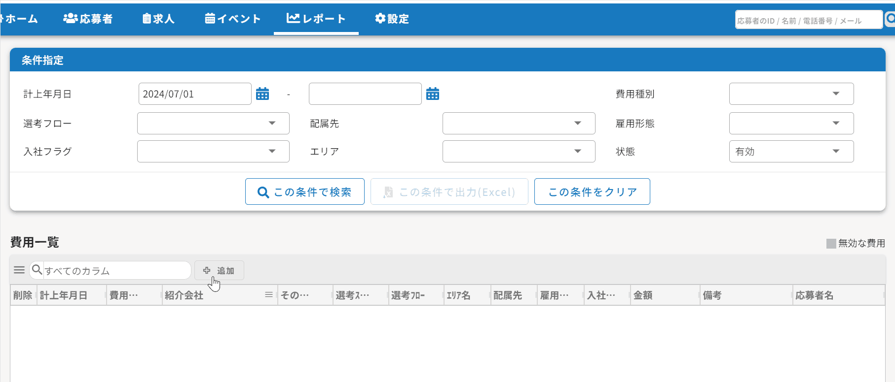Click the header search magnifier icon
This screenshot has height=382, width=895.
(890, 19)
